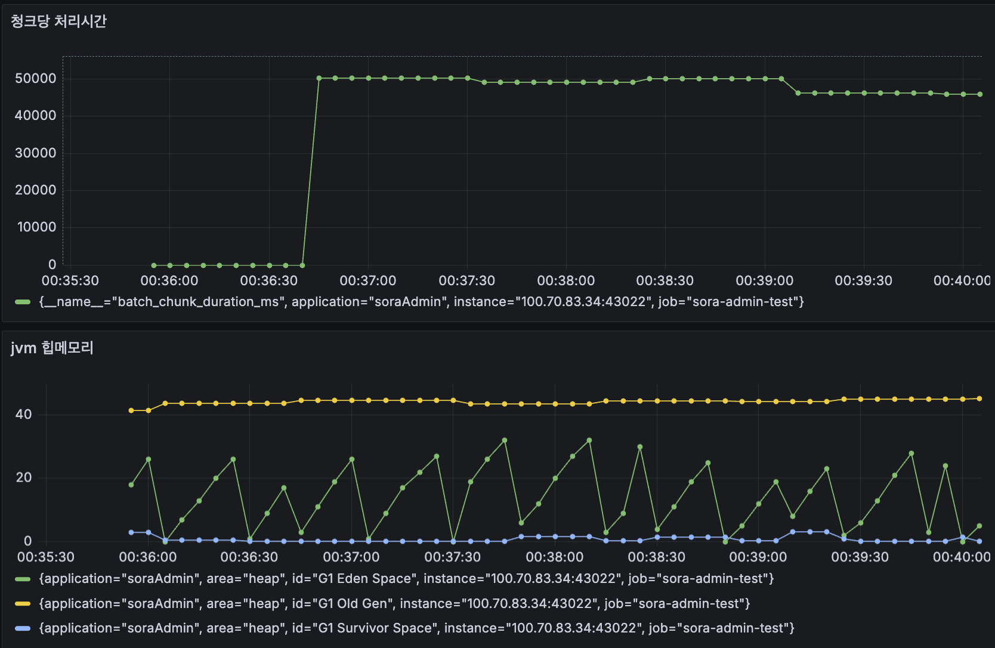Screen dimensions: 995x648
Task: Click the 00:38:00 label on the heap memory x-axis
Action: (555, 557)
